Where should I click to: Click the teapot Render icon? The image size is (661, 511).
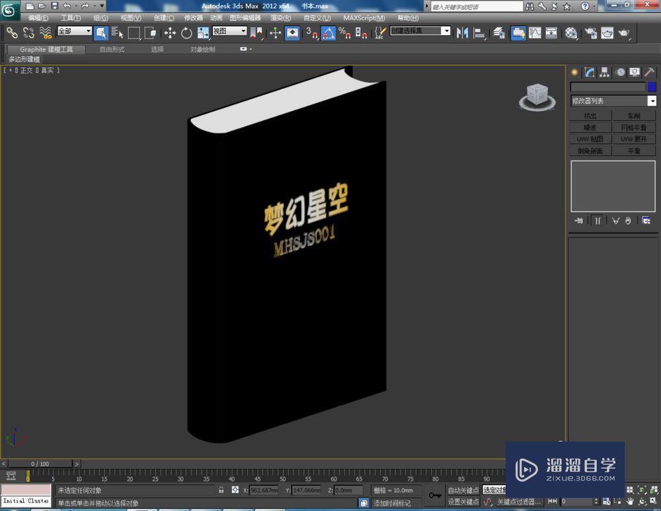pos(623,32)
